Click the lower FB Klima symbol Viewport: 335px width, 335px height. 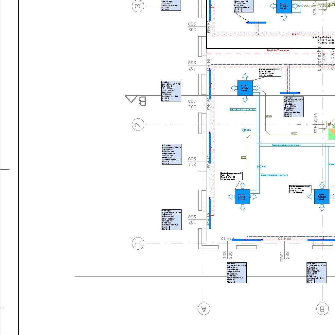259,167
